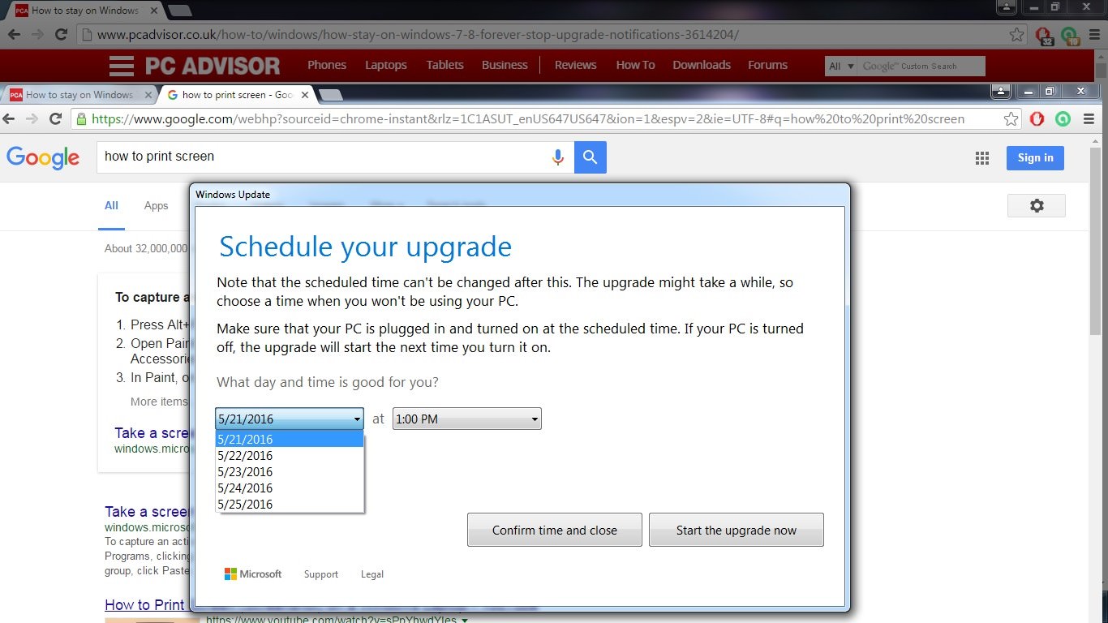Screen dimensions: 1108x623
Task: Open the All dropdown in PC Advisor search
Action: (841, 67)
